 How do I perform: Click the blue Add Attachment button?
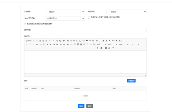coord(131,81)
